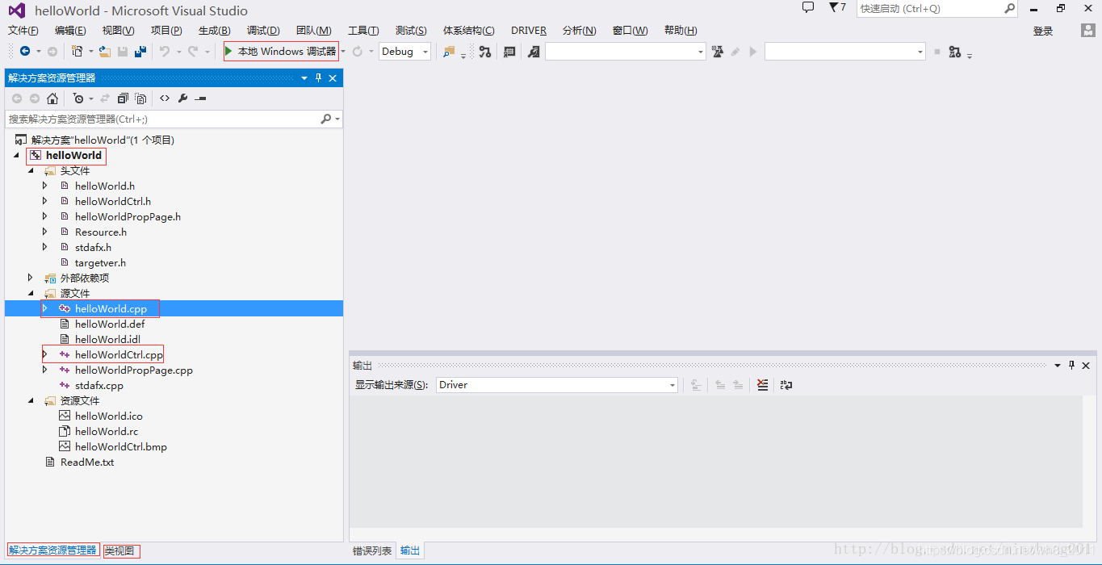Toggle word wrap in Output panel
This screenshot has width=1102, height=565.
coord(786,385)
